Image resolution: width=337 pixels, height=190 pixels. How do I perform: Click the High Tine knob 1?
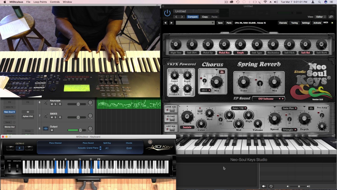pyautogui.click(x=176, y=44)
